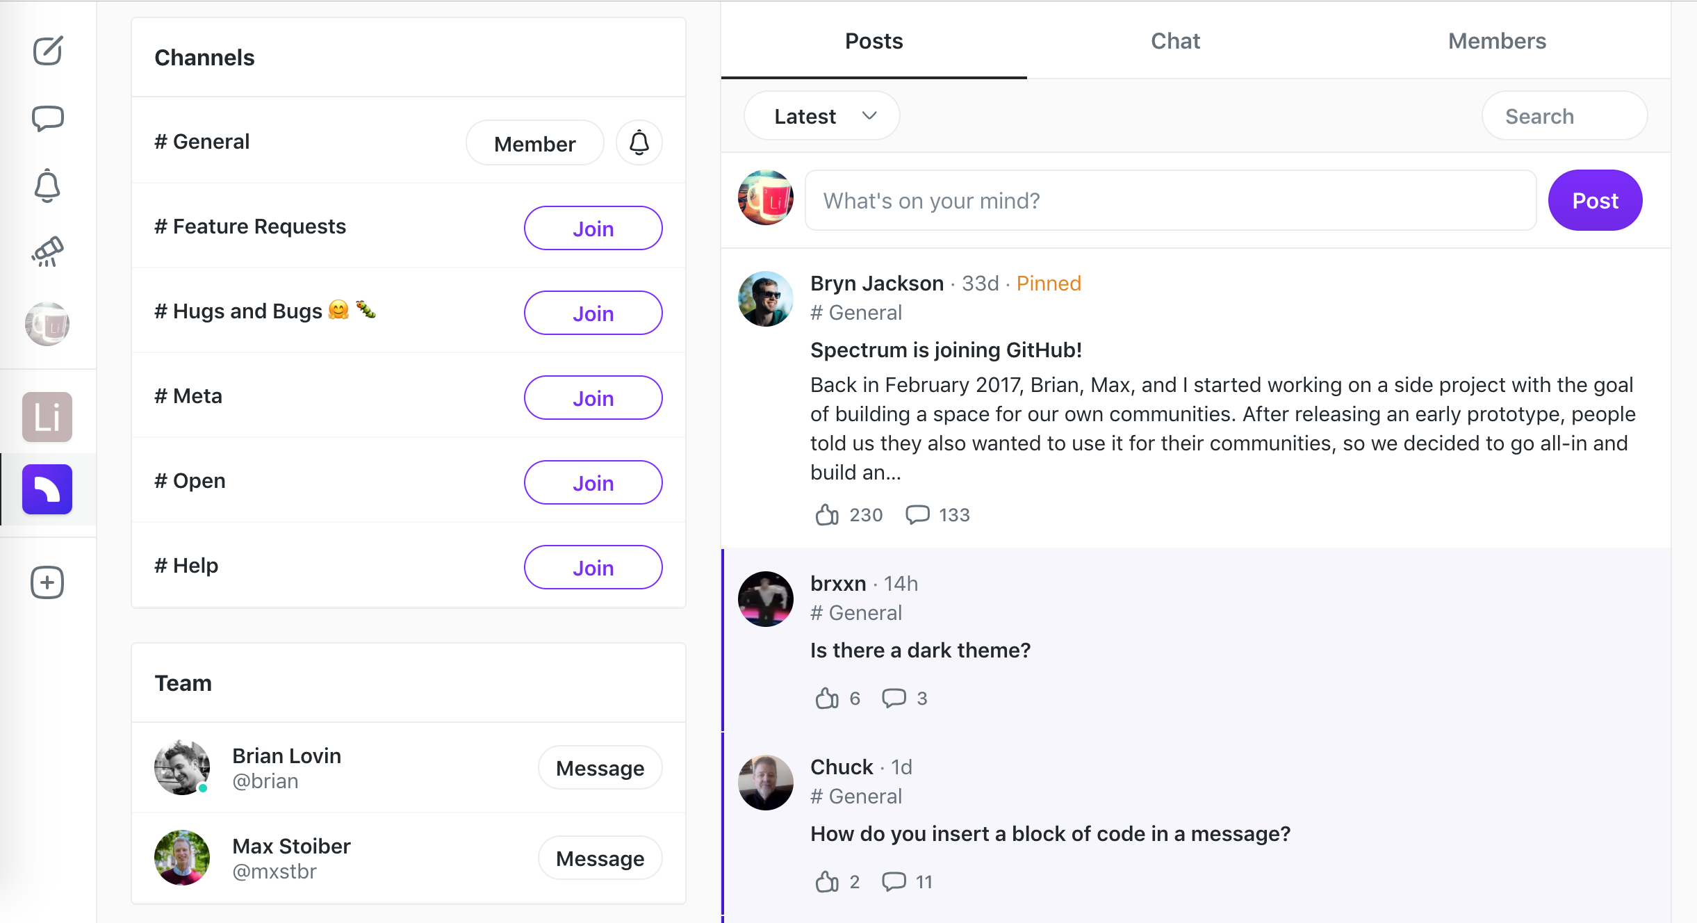Focus the Search posts field
1697x923 pixels.
tap(1564, 116)
